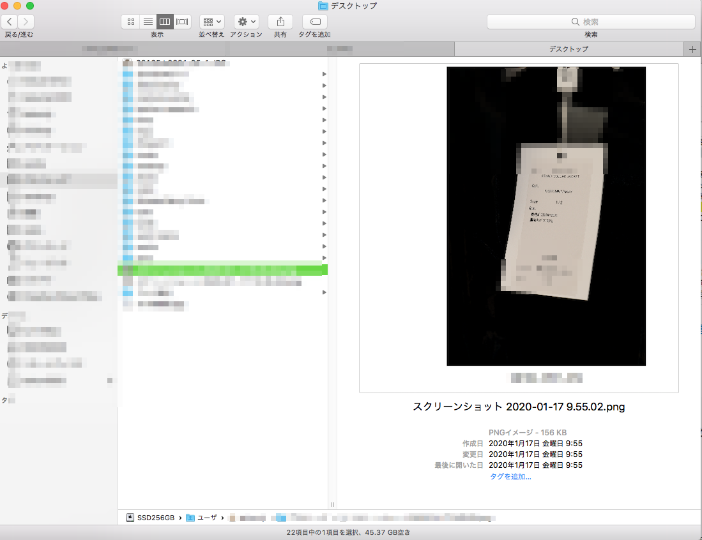Add a new Finder tab
Image resolution: width=702 pixels, height=540 pixels.
(x=692, y=49)
